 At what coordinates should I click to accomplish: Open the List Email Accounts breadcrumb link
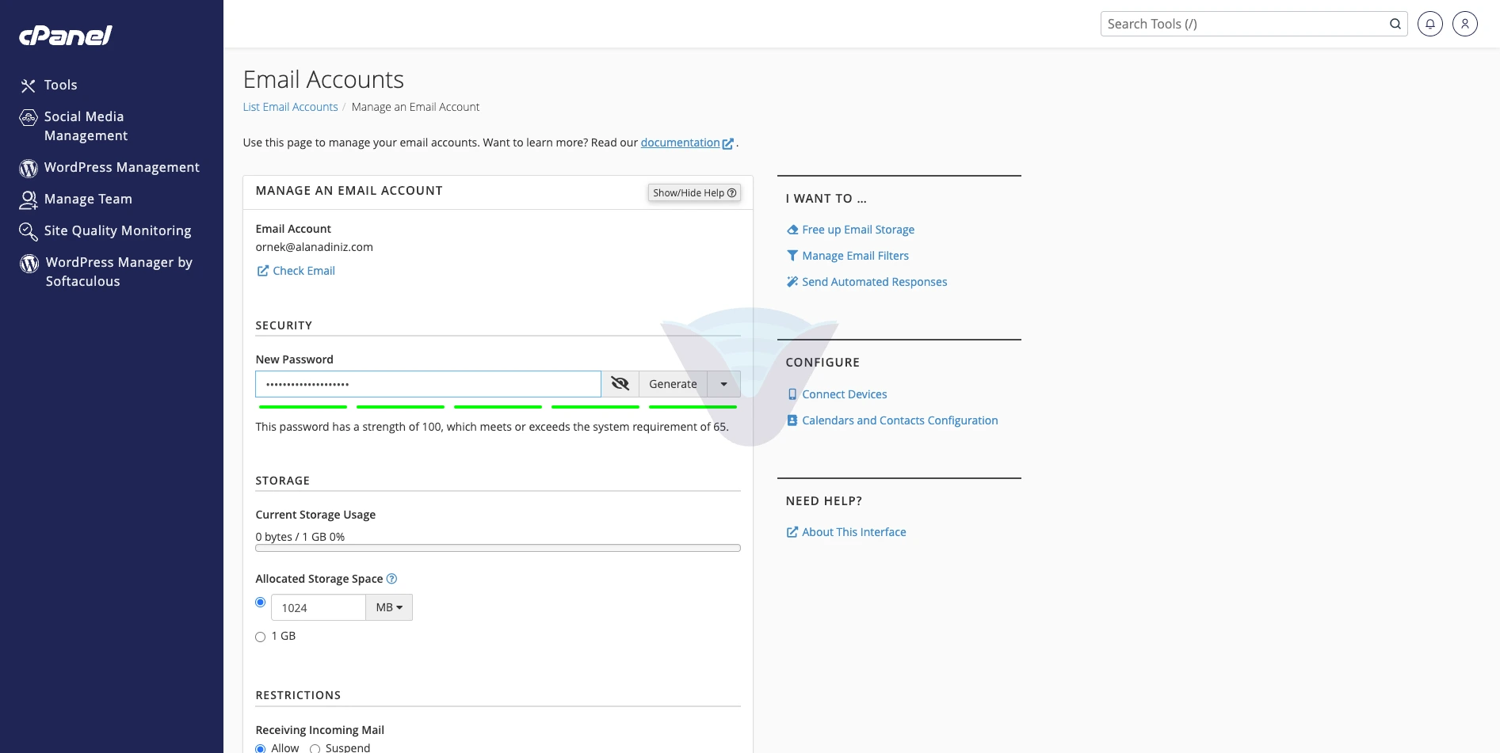[x=290, y=107]
